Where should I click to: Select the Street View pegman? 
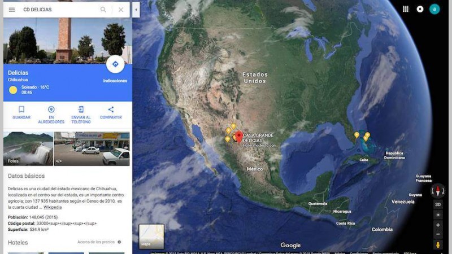click(x=438, y=245)
